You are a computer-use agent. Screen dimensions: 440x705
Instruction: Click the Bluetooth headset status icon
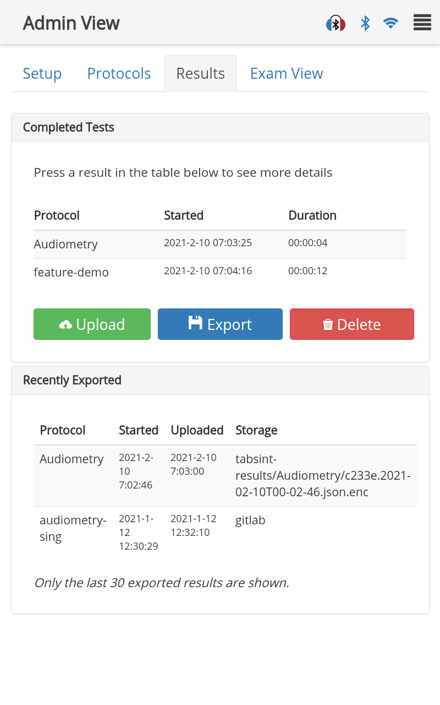pyautogui.click(x=335, y=24)
